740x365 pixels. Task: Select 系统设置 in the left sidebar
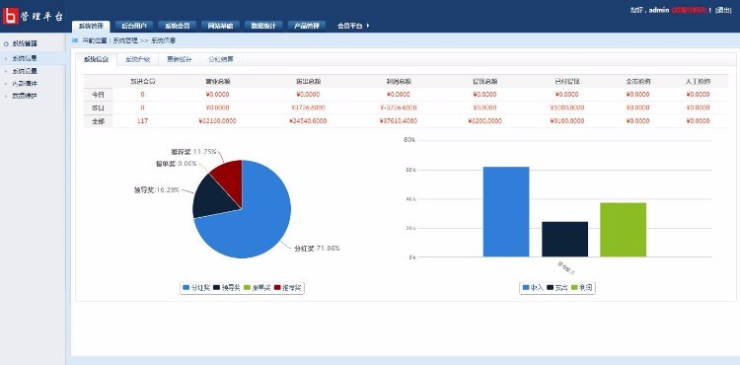click(x=25, y=71)
